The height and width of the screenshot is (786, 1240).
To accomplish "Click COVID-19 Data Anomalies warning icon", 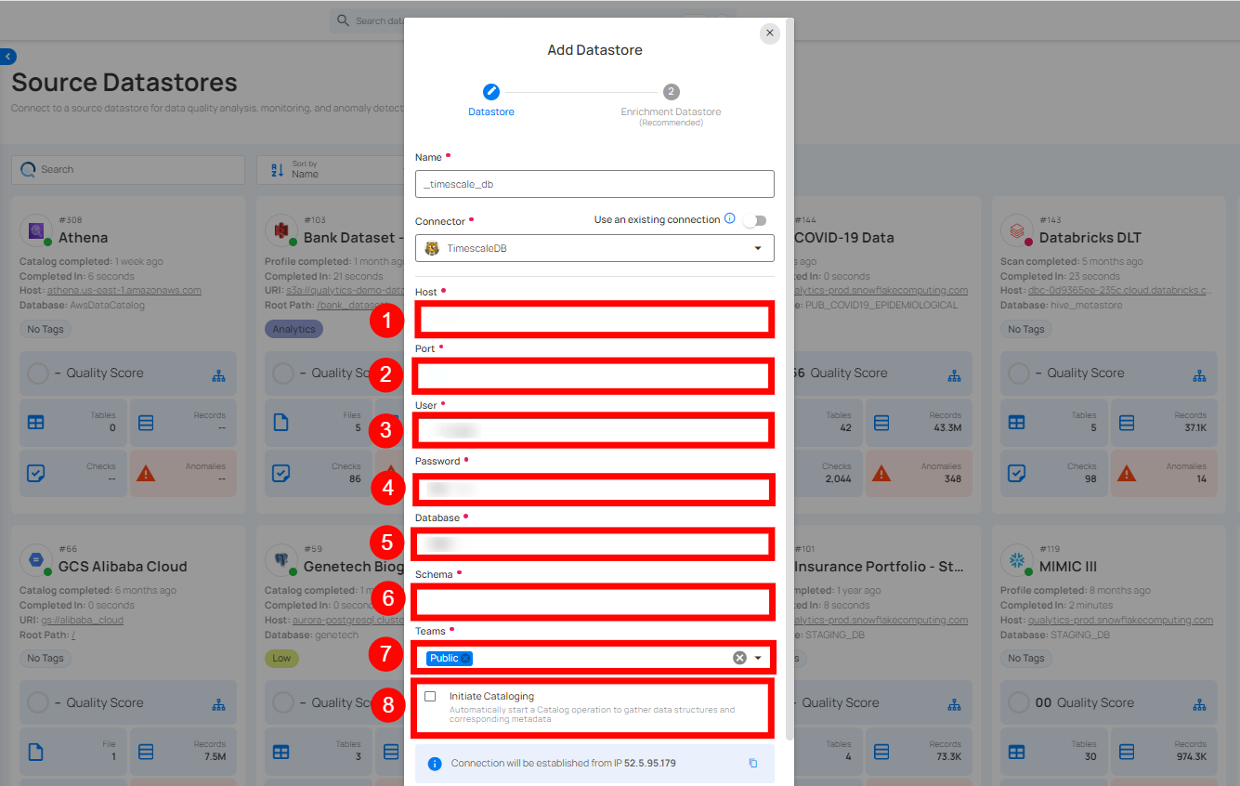I will click(881, 473).
